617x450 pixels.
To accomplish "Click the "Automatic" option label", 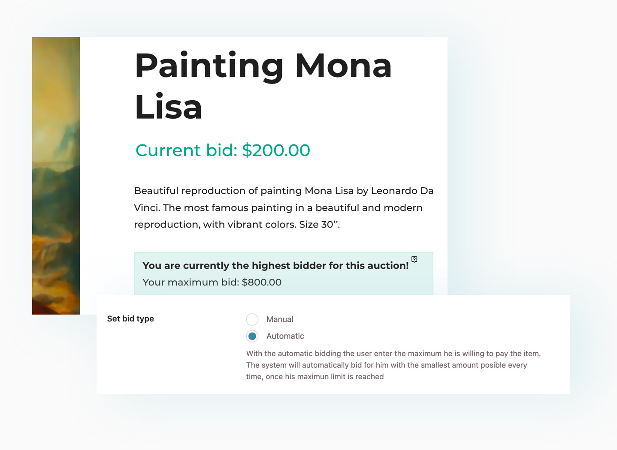I will click(285, 336).
